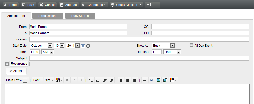
Task: Click the underline formatting icon
Action: click(81, 80)
